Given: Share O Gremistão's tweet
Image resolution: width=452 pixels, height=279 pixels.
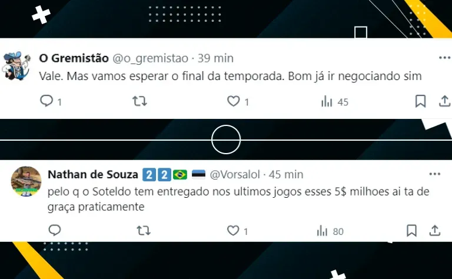Looking at the screenshot, I should point(445,101).
